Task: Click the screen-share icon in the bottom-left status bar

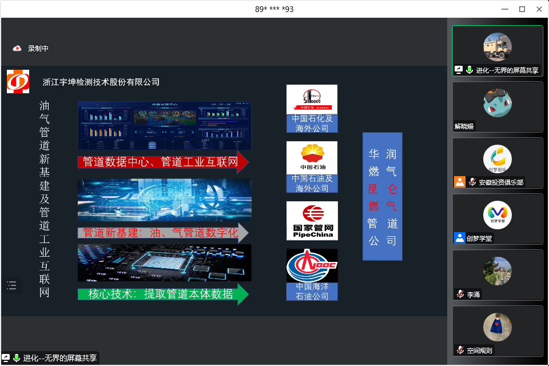Action: [x=6, y=358]
